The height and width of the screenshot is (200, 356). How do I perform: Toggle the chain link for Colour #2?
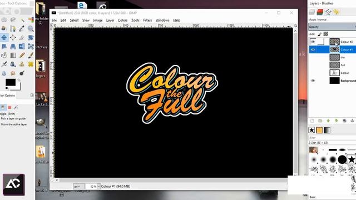pyautogui.click(x=320, y=42)
